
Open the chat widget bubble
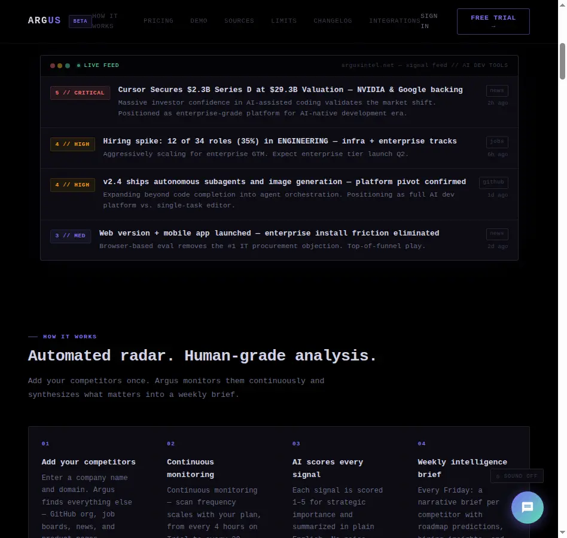tap(527, 508)
